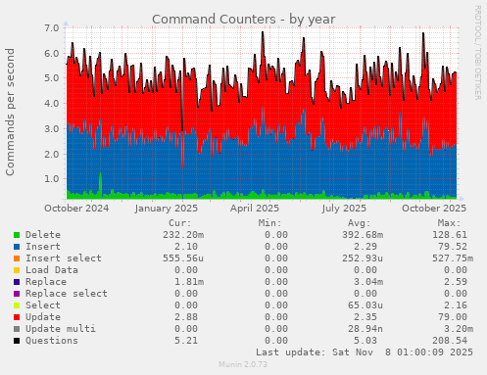
Task: Click the 'Replace select' legend label
Action: pos(67,294)
